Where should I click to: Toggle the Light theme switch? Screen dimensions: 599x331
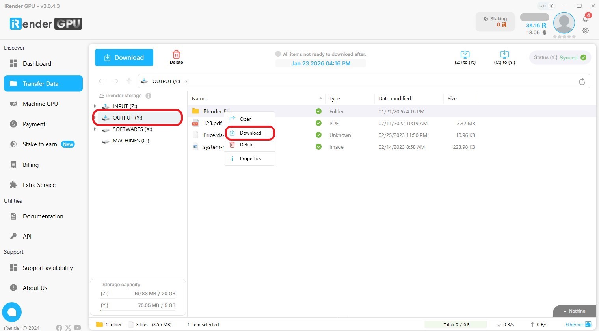pos(546,6)
